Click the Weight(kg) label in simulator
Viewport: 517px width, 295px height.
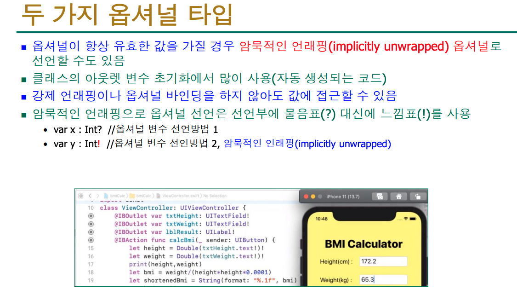[x=335, y=280]
